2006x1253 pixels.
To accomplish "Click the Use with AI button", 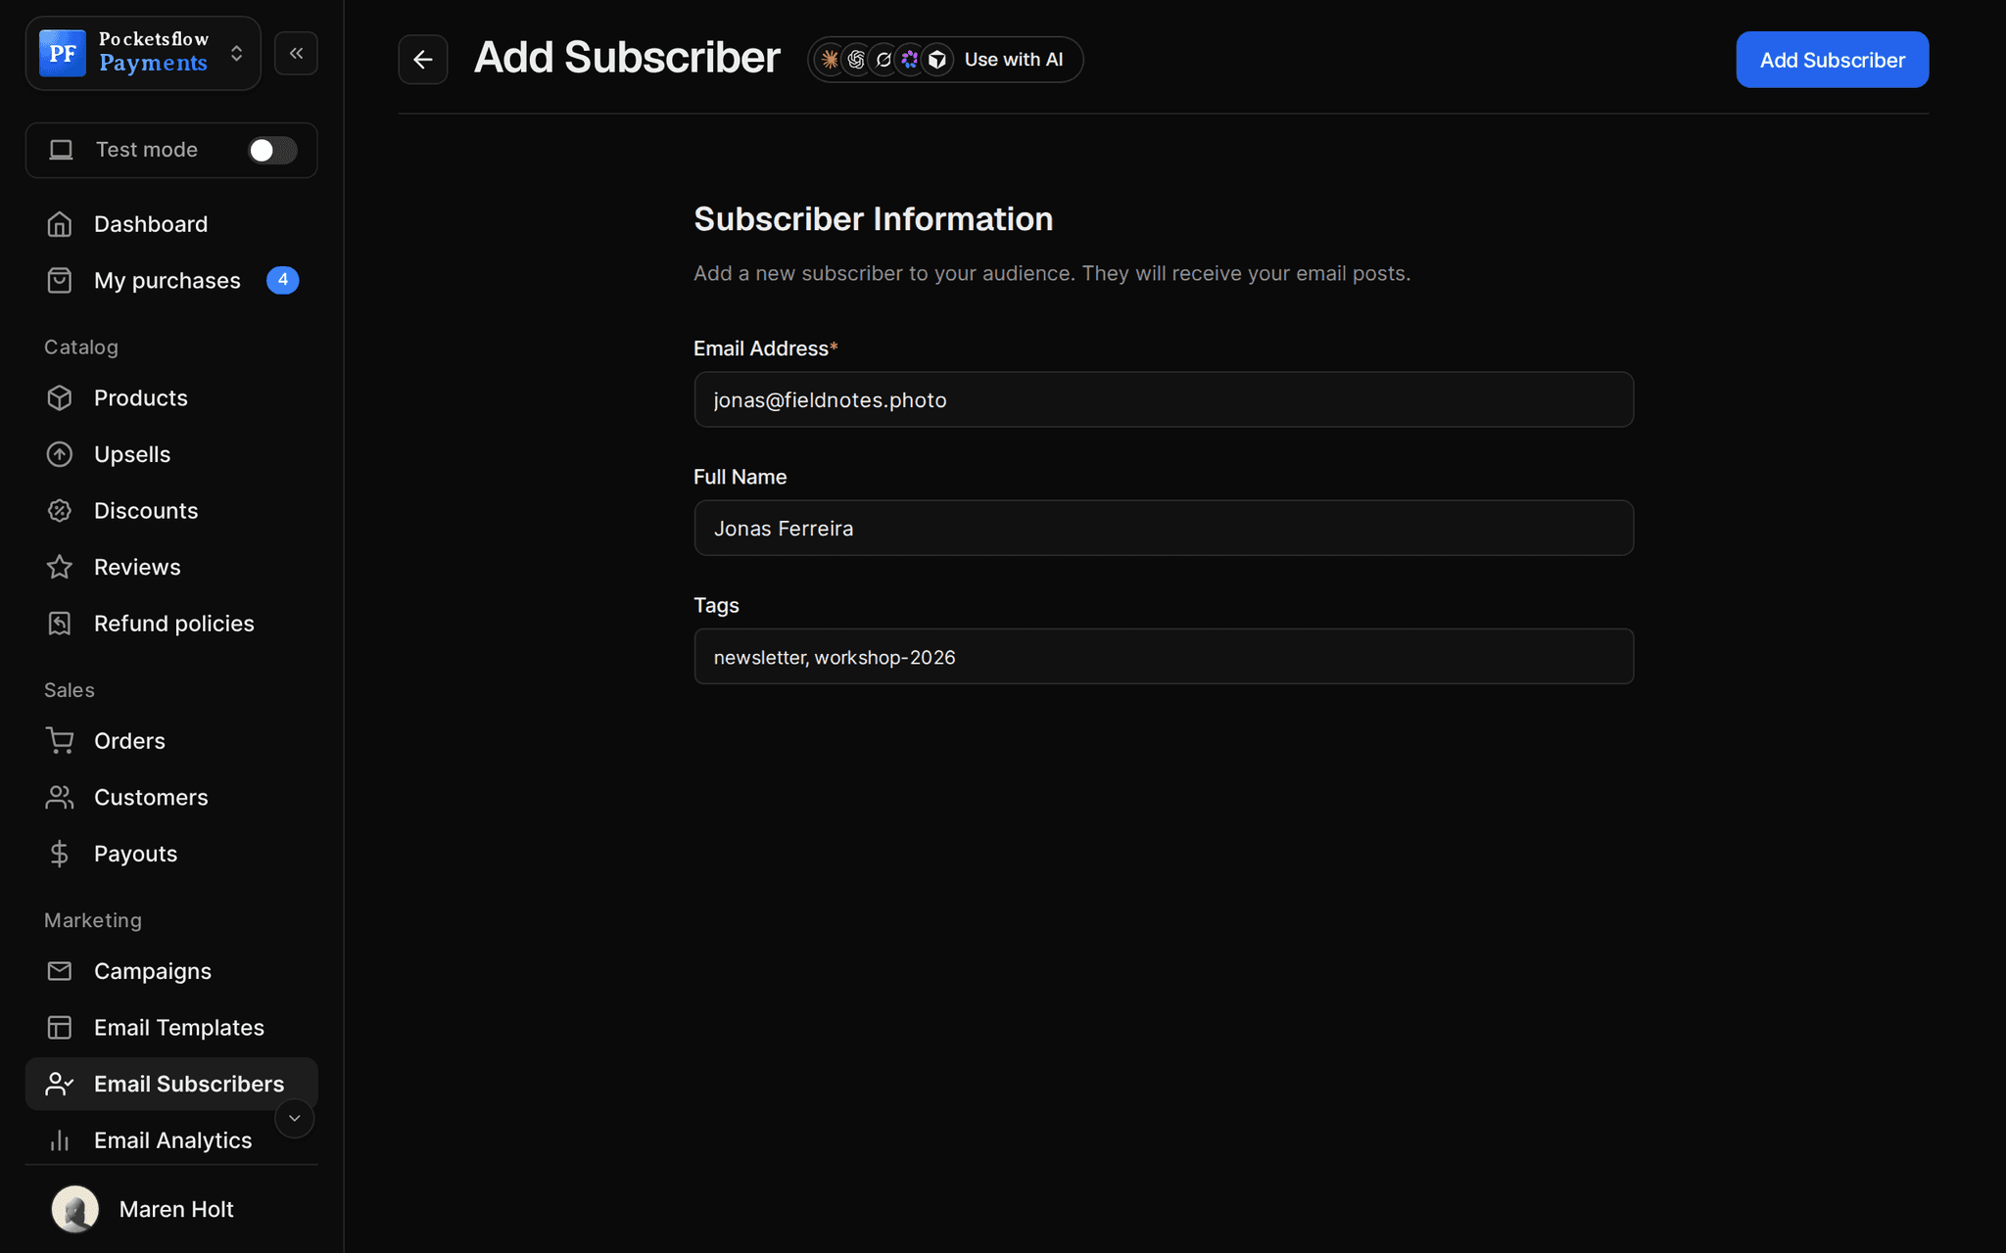I will coord(945,60).
